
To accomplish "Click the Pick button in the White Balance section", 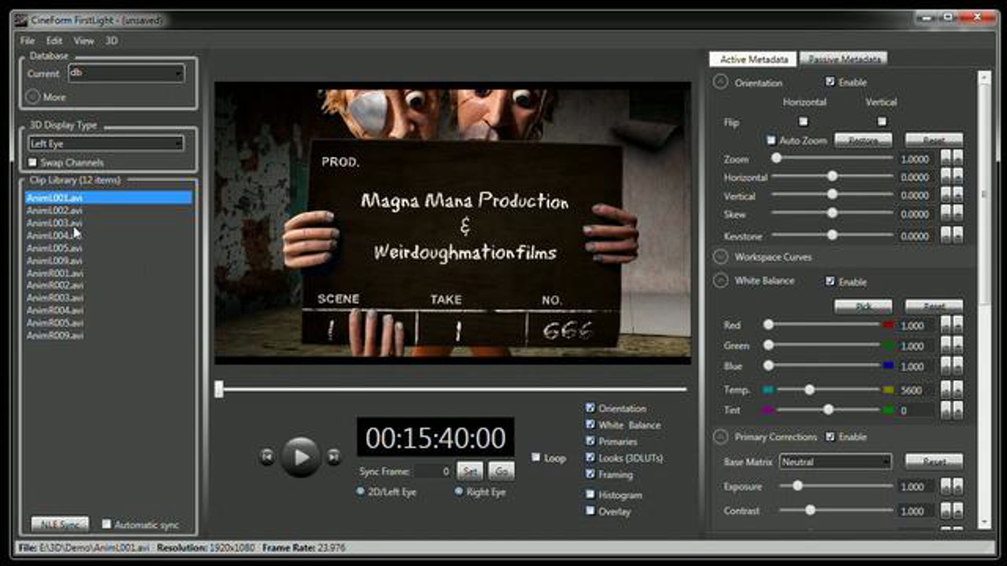I will point(863,306).
